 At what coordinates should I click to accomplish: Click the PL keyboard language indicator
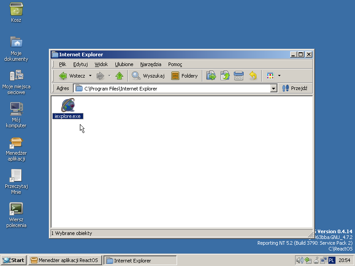tap(331, 260)
